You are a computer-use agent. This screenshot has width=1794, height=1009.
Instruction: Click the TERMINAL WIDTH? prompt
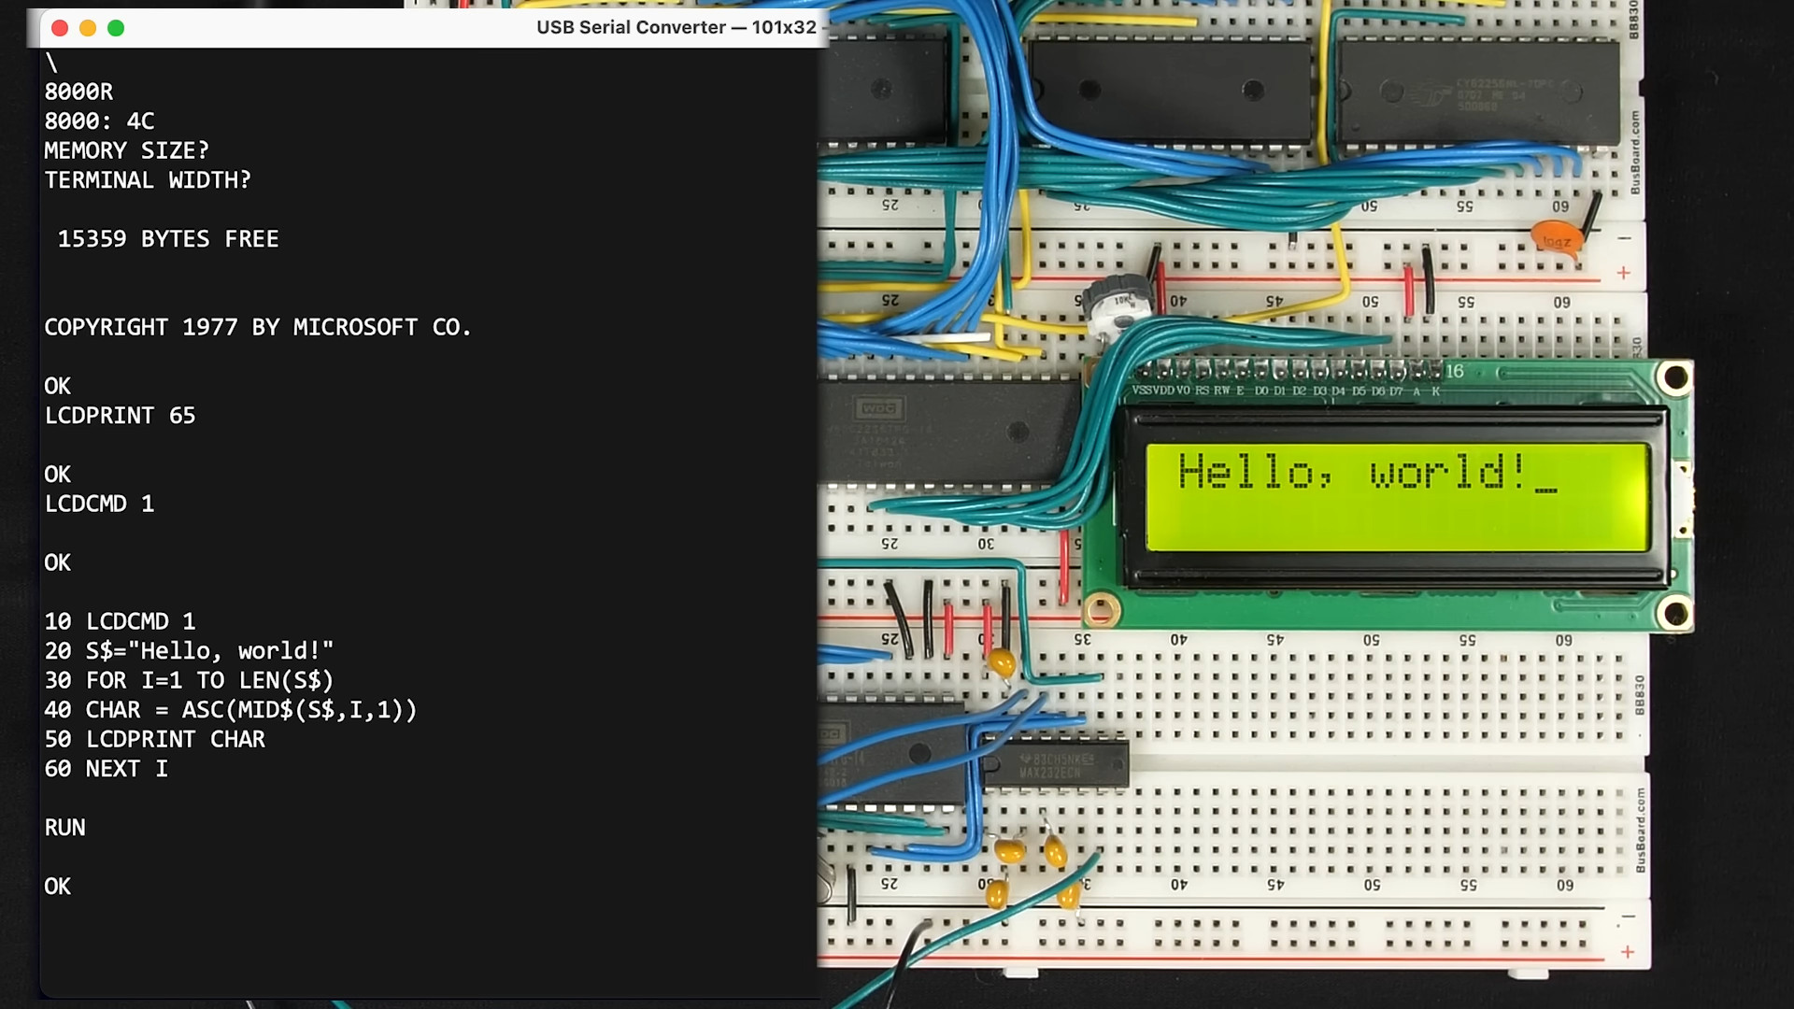coord(148,180)
